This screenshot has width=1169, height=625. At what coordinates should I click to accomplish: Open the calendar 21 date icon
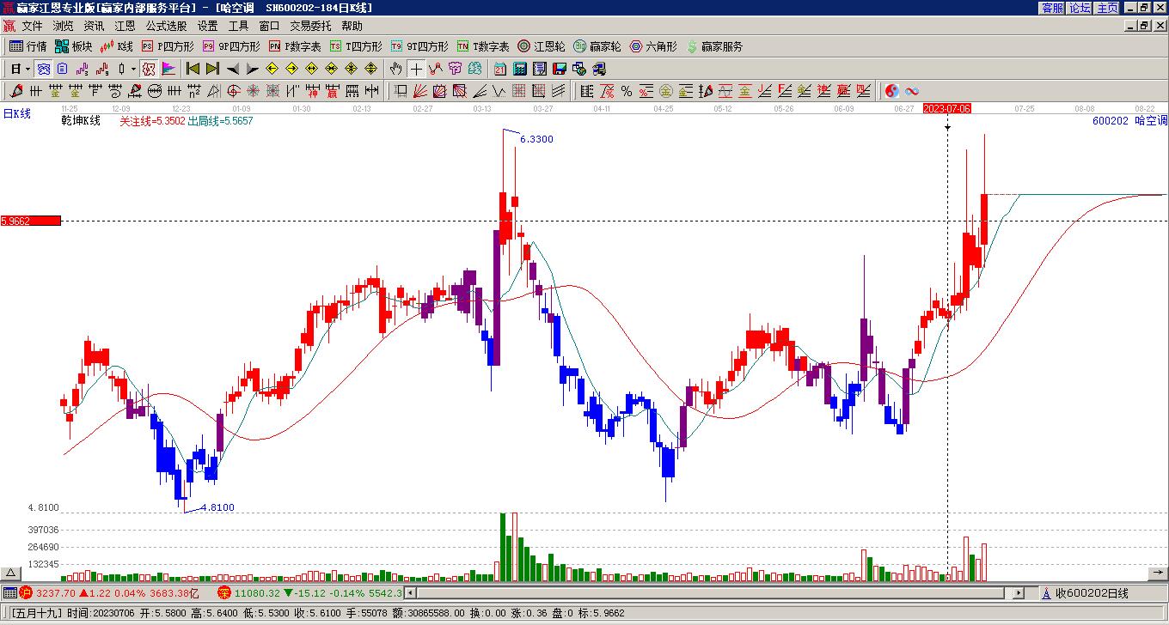[500, 69]
